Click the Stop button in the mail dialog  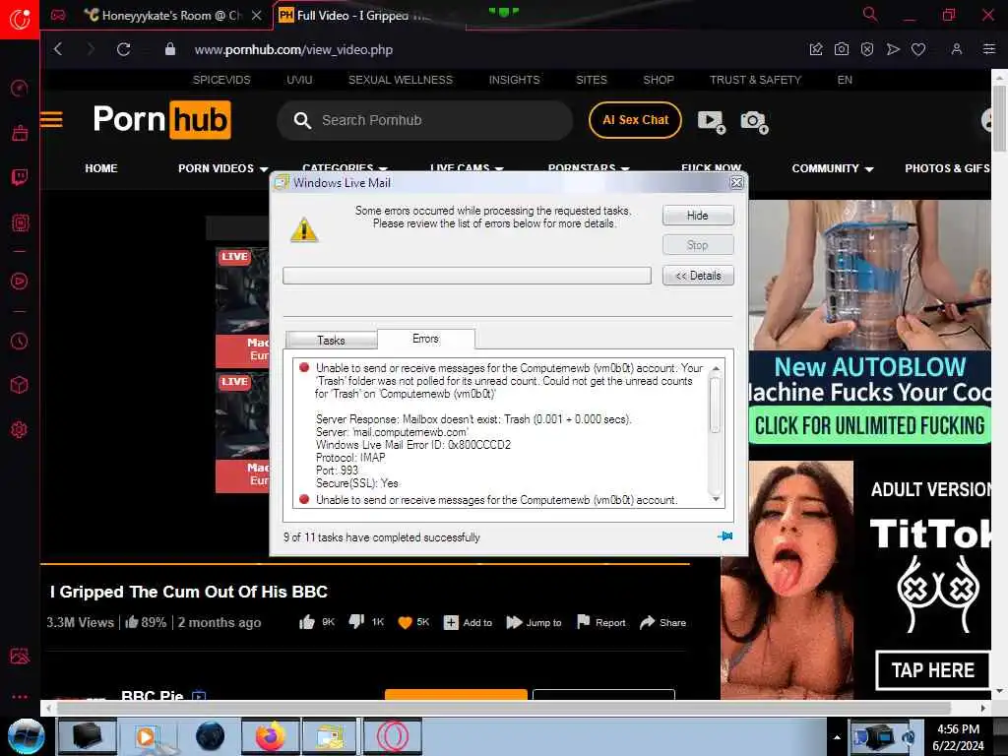click(x=698, y=245)
